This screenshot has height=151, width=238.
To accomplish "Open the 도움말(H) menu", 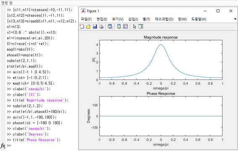I will (199, 19).
